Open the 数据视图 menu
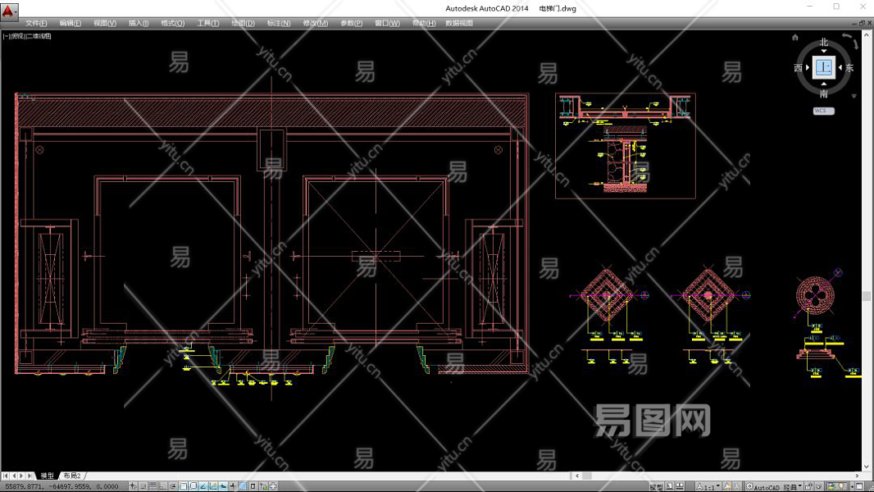874x492 pixels. [x=459, y=23]
